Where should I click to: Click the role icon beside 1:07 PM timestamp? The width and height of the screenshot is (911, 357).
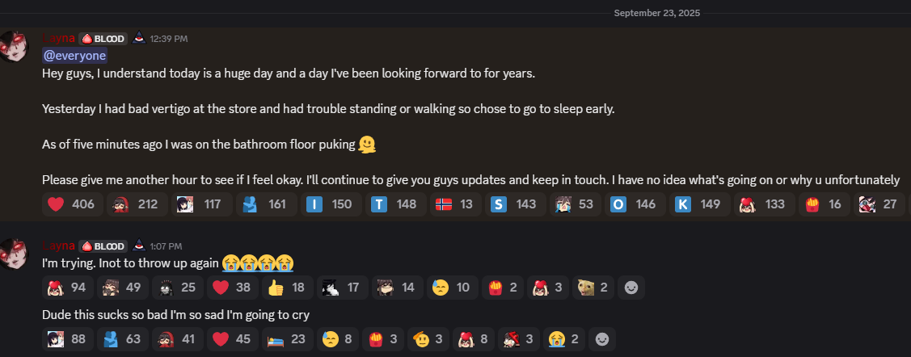click(x=138, y=245)
